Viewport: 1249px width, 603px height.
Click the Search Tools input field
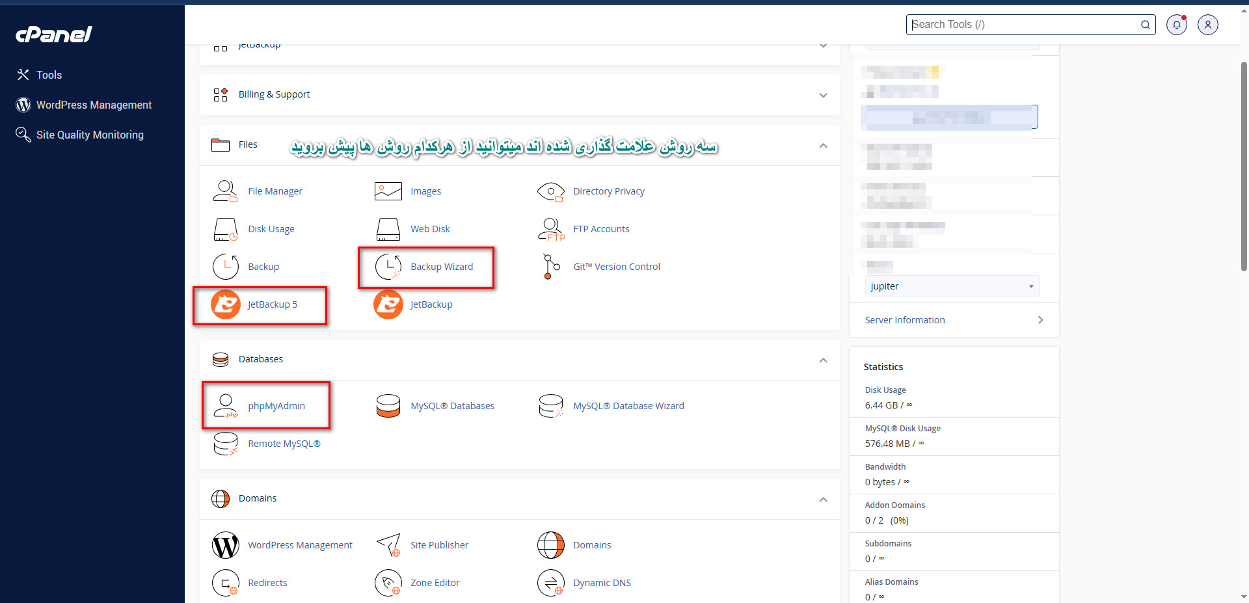coord(1021,24)
